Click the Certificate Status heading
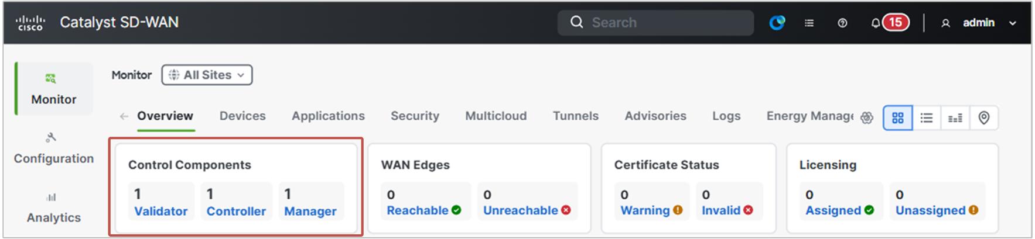This screenshot has height=239, width=1035. pyautogui.click(x=667, y=165)
